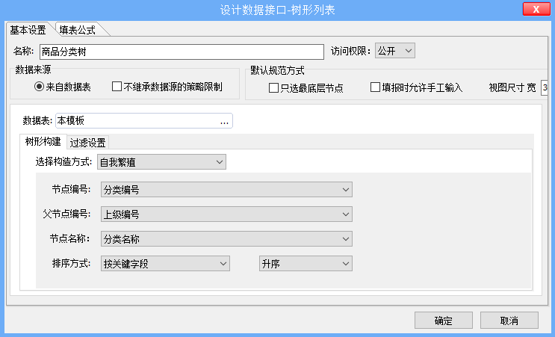Click the ellipsis browse button in 数据表 field

pyautogui.click(x=224, y=121)
